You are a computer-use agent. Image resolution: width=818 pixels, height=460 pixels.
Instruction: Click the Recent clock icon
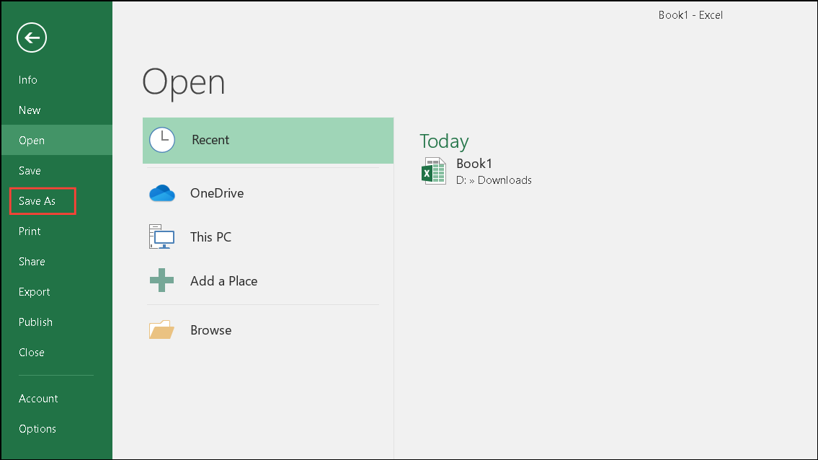click(162, 140)
